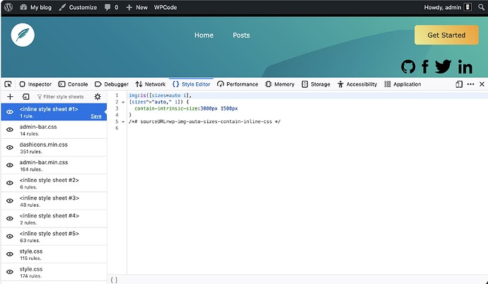Open style editor options gear
Screen dimensions: 488x284
pyautogui.click(x=98, y=96)
